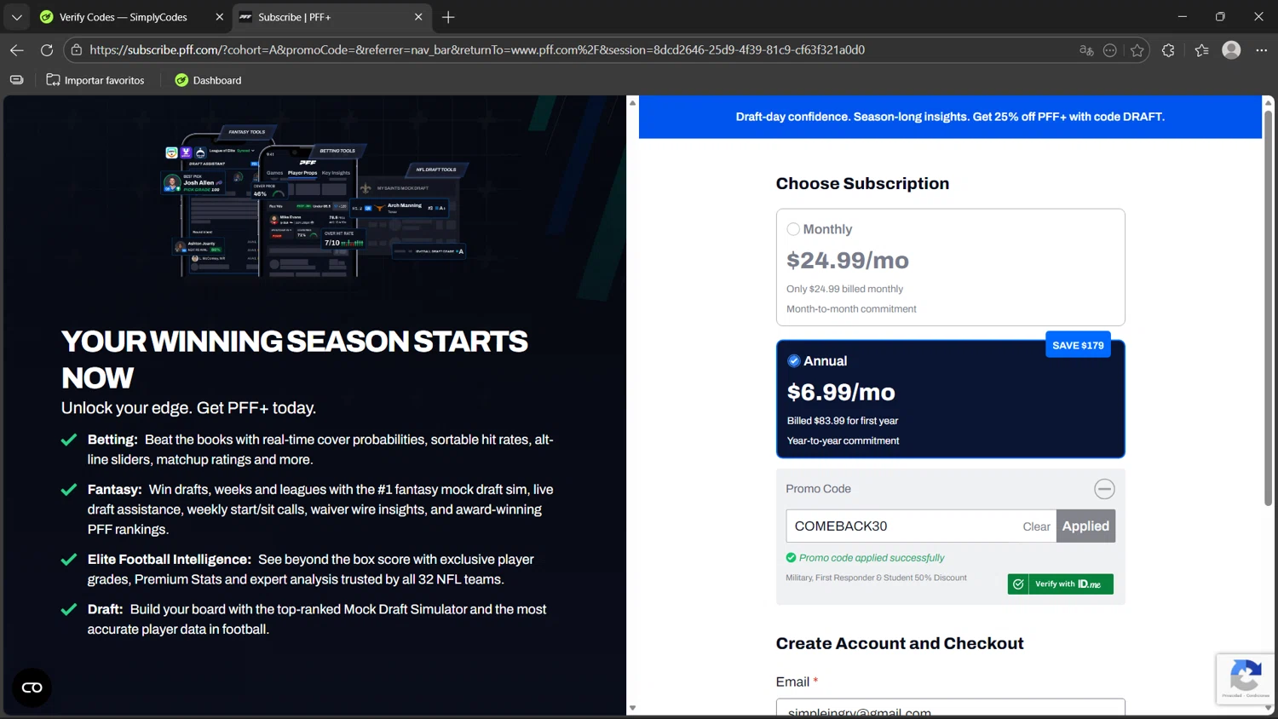Click the tab actions icon in the bookmarks bar
This screenshot has width=1278, height=719.
[17, 80]
